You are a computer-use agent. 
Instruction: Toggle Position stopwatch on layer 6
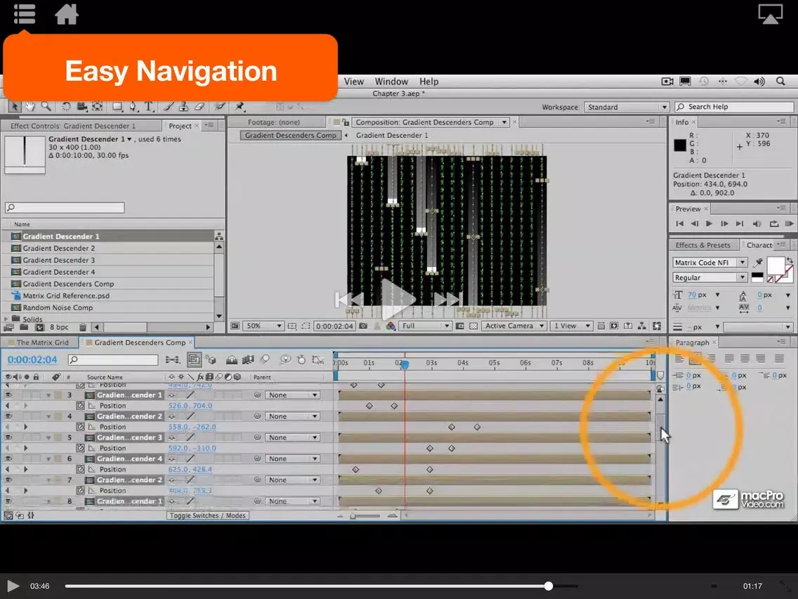coord(80,469)
